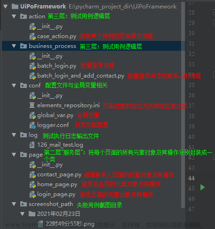Image resolution: width=215 pixels, height=229 pixels.
Task: Collapse the screenshot_path folder arrow
Action: click(x=14, y=204)
